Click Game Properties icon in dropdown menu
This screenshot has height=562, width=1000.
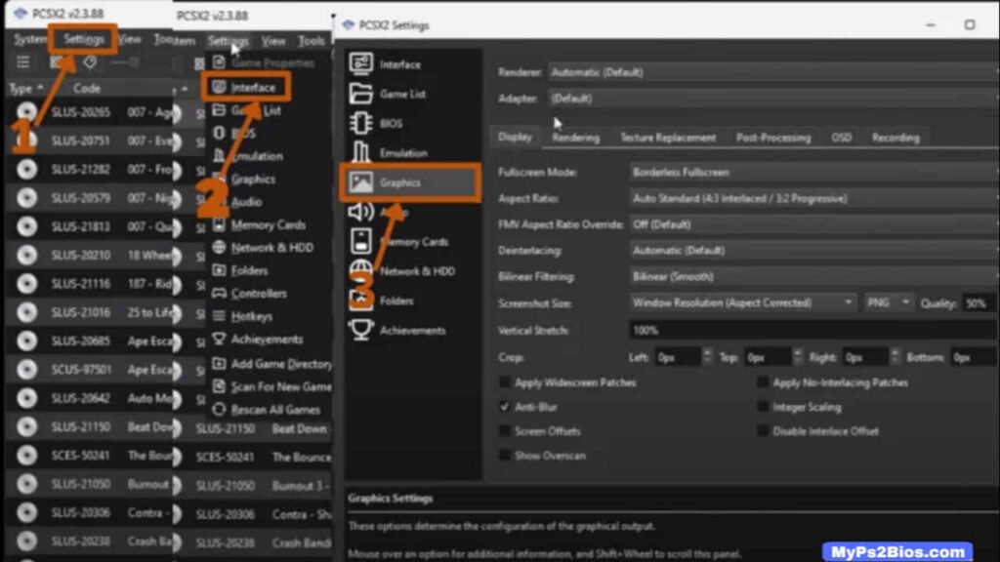(219, 62)
